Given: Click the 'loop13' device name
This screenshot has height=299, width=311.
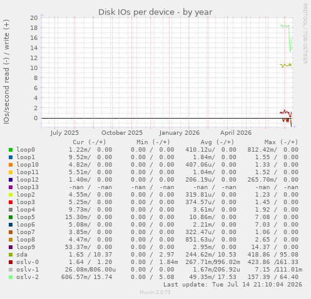Looking at the screenshot, I should click(x=28, y=187).
